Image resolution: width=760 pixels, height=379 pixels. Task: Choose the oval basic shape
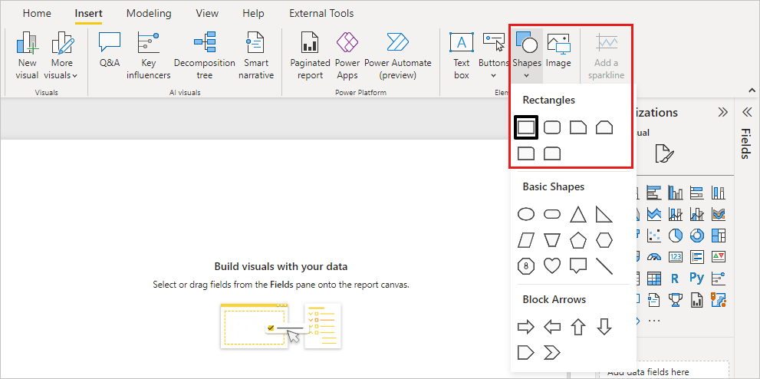(526, 214)
